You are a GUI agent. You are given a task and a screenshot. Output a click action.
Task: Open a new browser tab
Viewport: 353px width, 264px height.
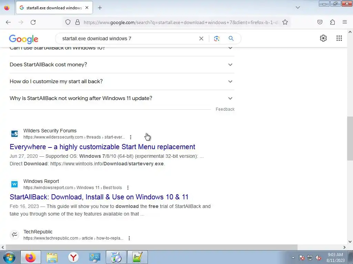pos(100,8)
